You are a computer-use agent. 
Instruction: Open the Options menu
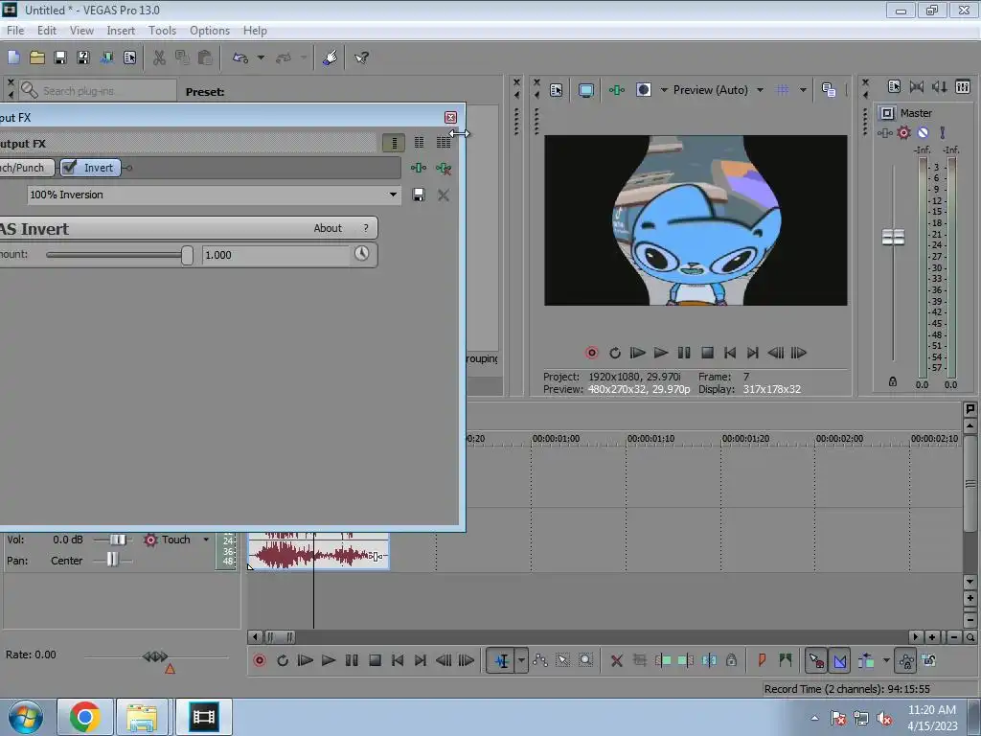coord(210,30)
